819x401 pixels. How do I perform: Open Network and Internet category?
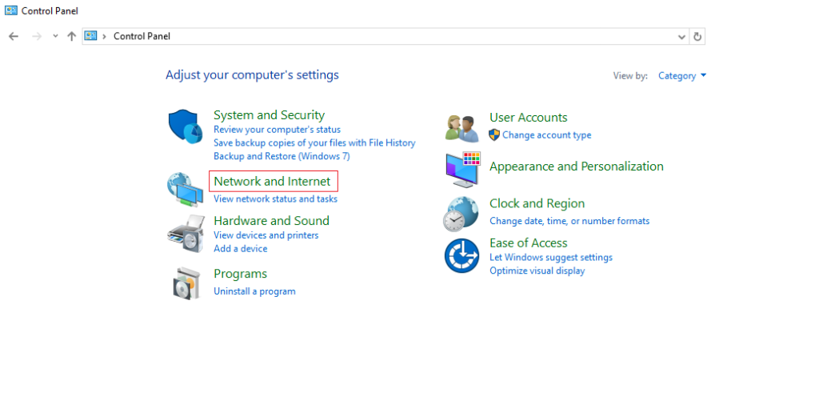(x=272, y=182)
